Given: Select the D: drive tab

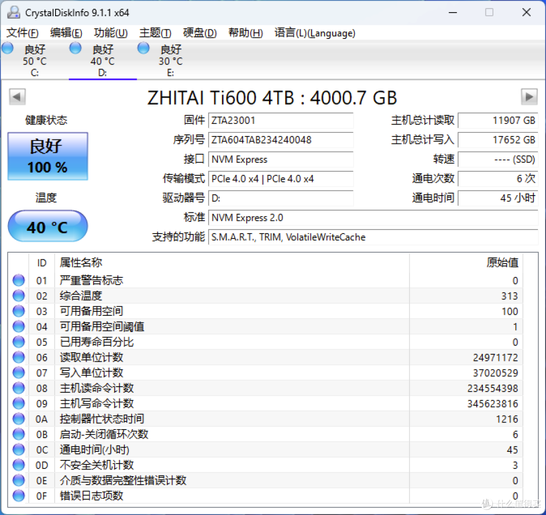Looking at the screenshot, I should coord(102,60).
